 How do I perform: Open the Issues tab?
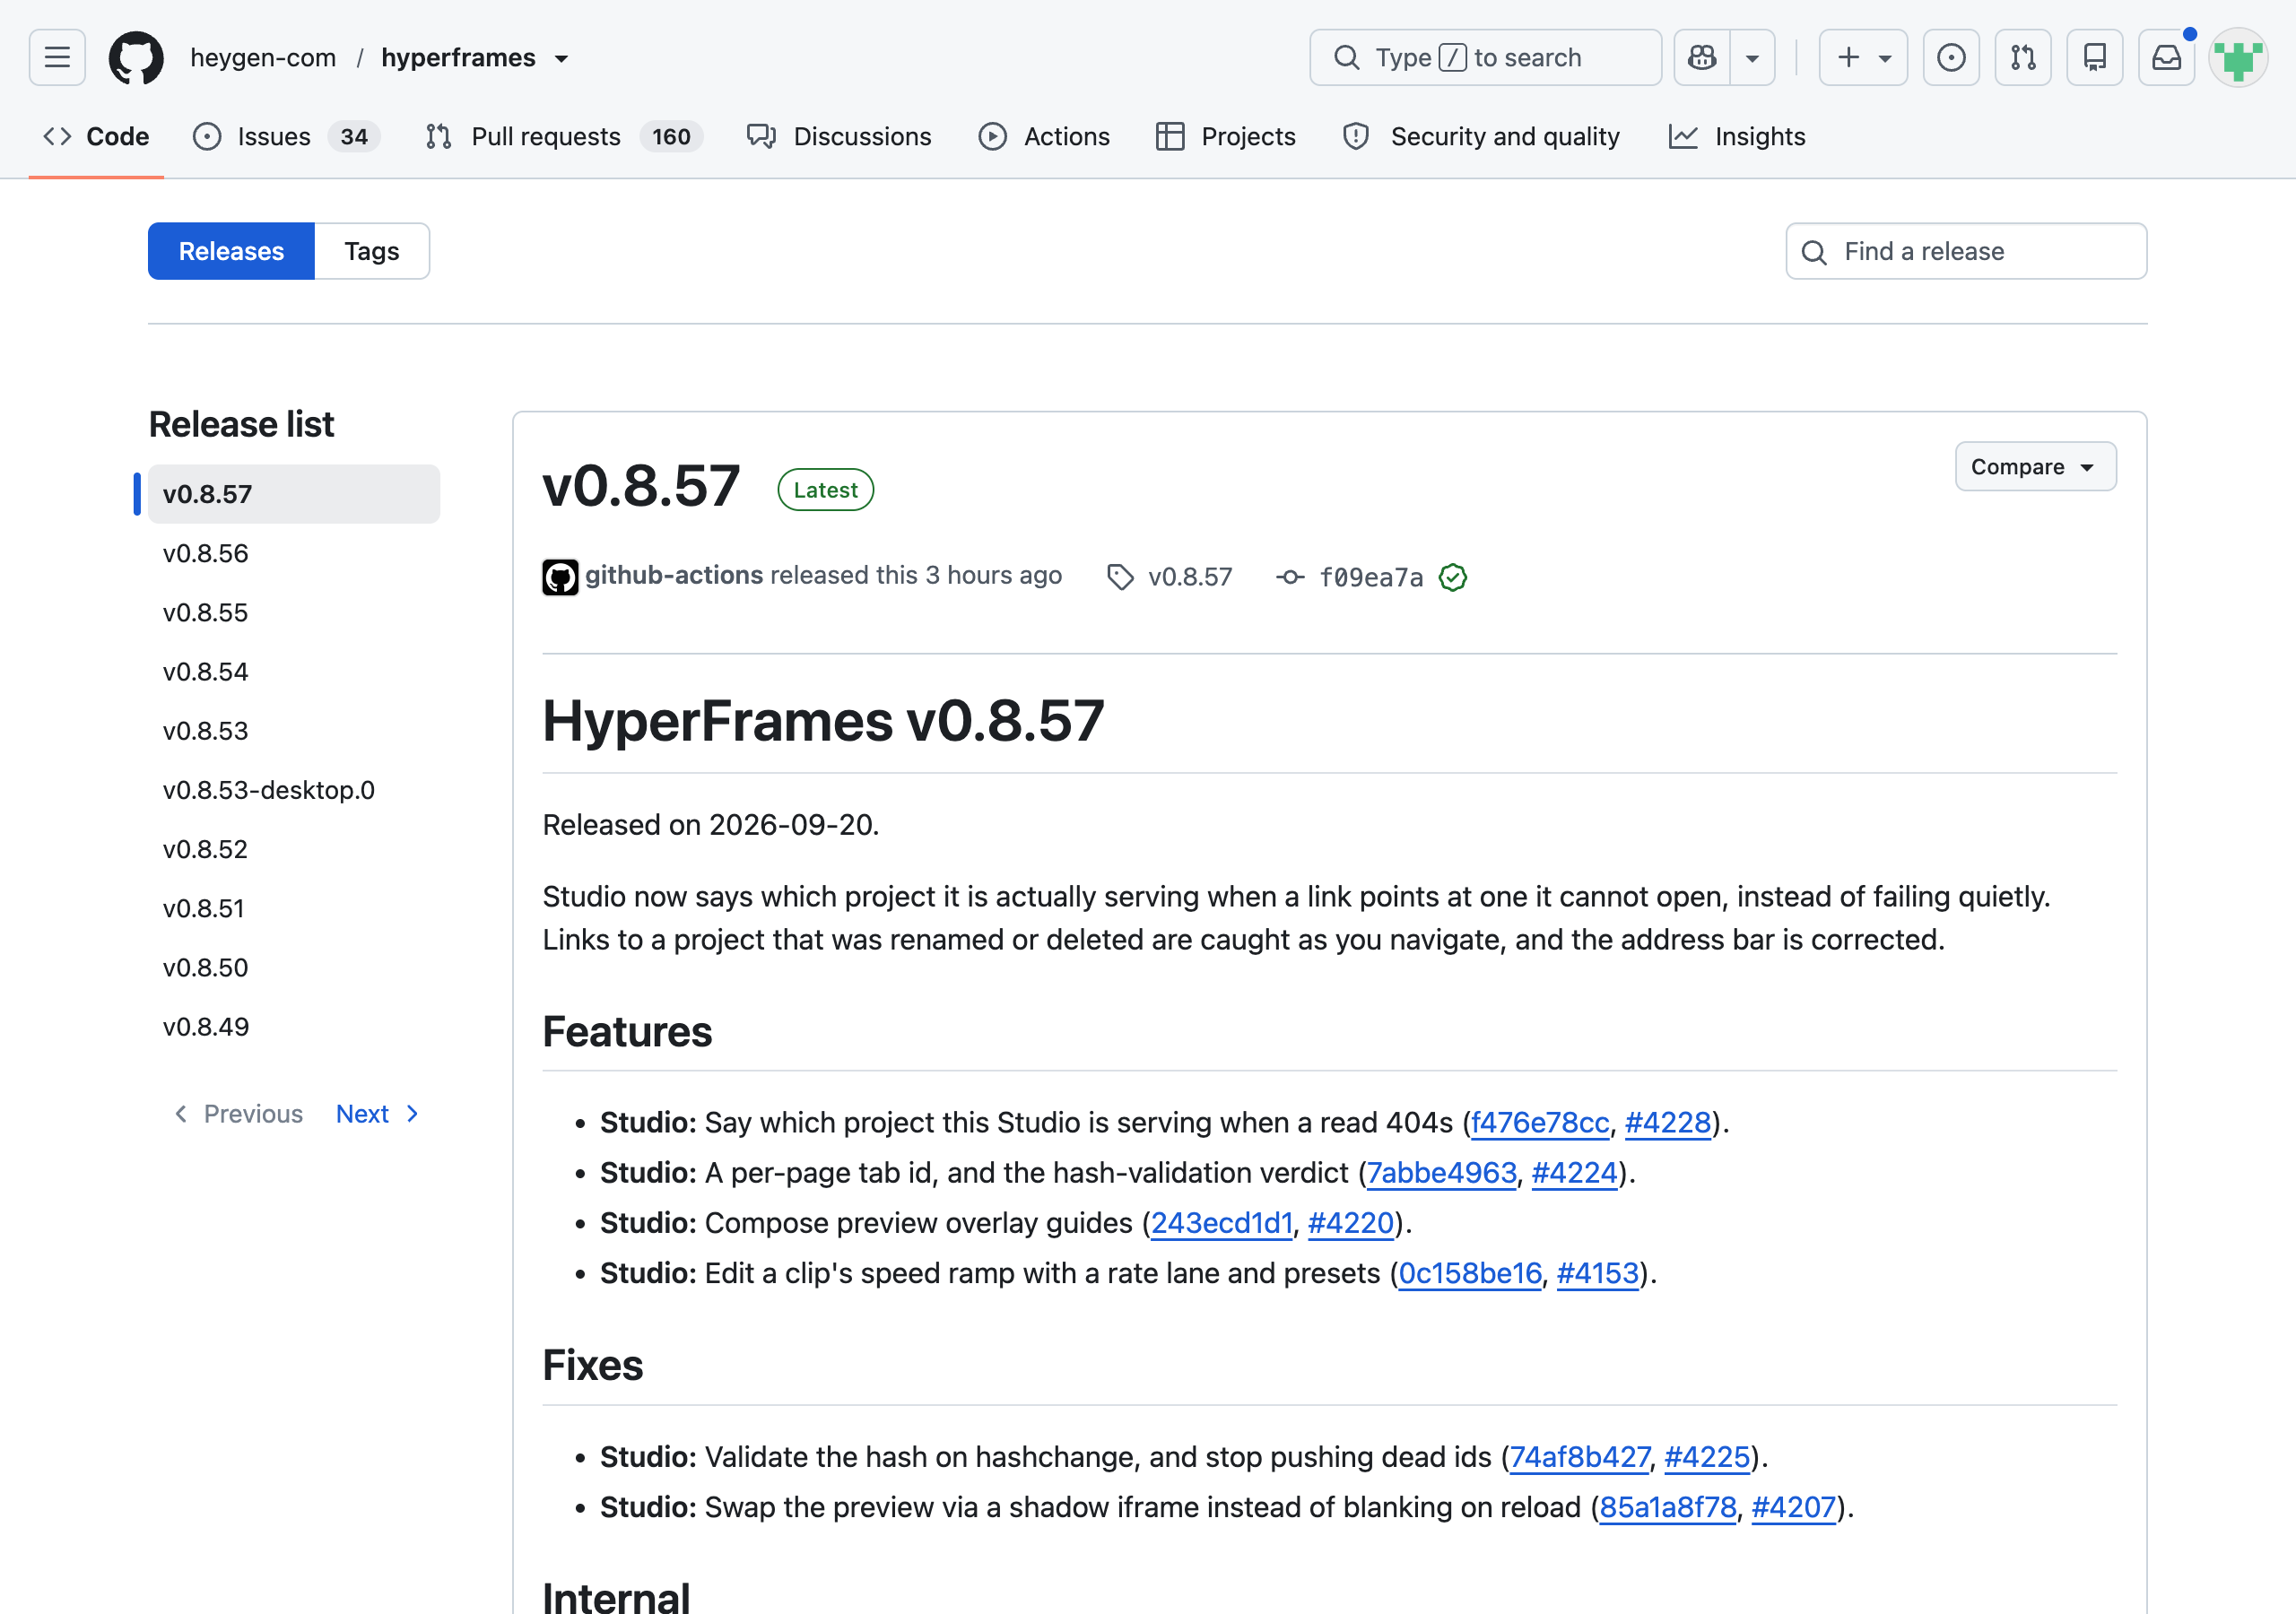coord(286,136)
